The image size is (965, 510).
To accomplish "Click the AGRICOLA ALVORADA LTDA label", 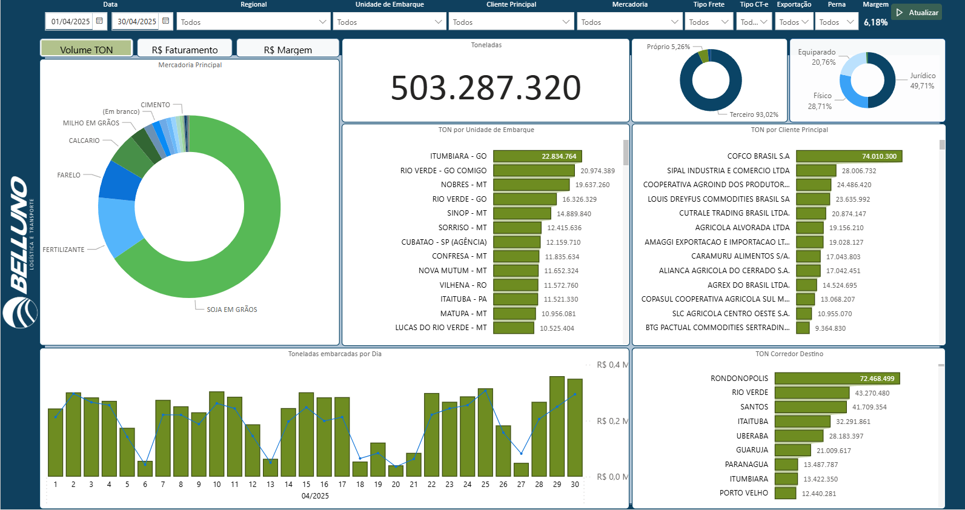I will pyautogui.click(x=742, y=228).
